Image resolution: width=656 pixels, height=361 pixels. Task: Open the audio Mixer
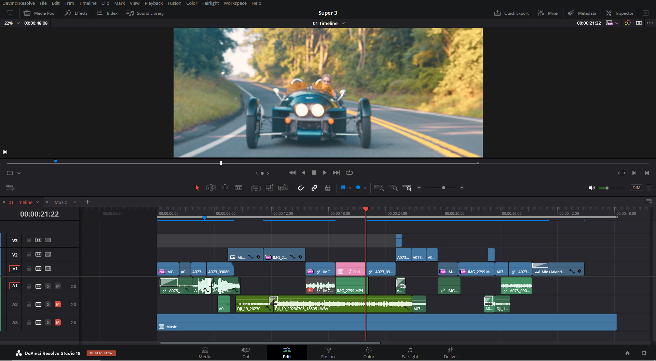click(x=548, y=13)
